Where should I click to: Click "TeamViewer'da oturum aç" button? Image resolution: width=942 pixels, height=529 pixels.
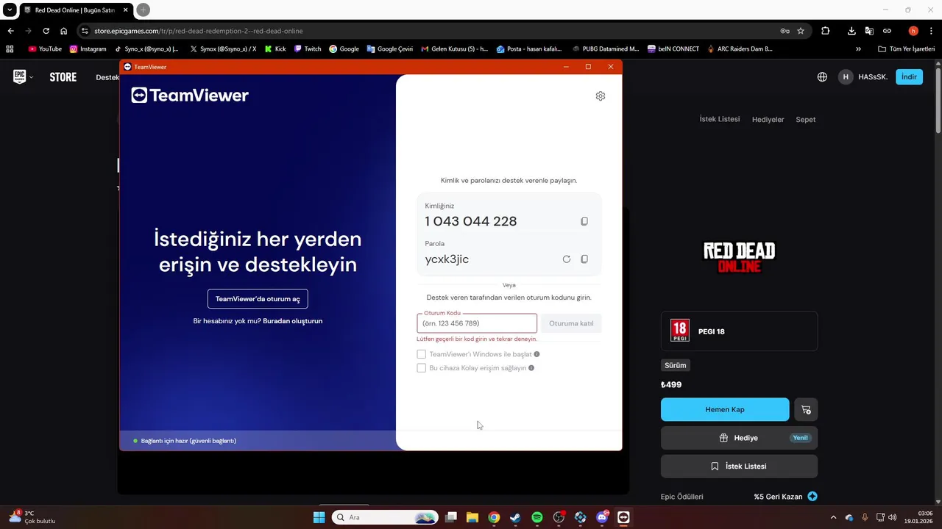tap(258, 299)
